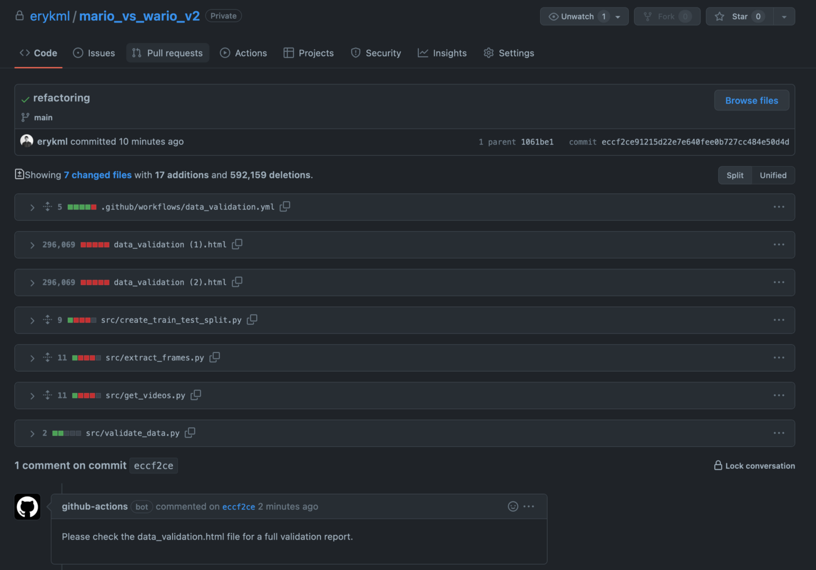Image resolution: width=816 pixels, height=570 pixels.
Task: Open .github/workflows/data_validation.yml file link
Action: [188, 206]
